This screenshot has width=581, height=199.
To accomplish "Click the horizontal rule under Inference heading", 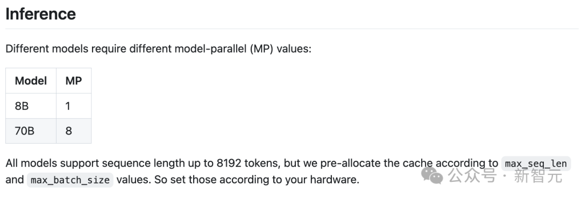I will [292, 29].
